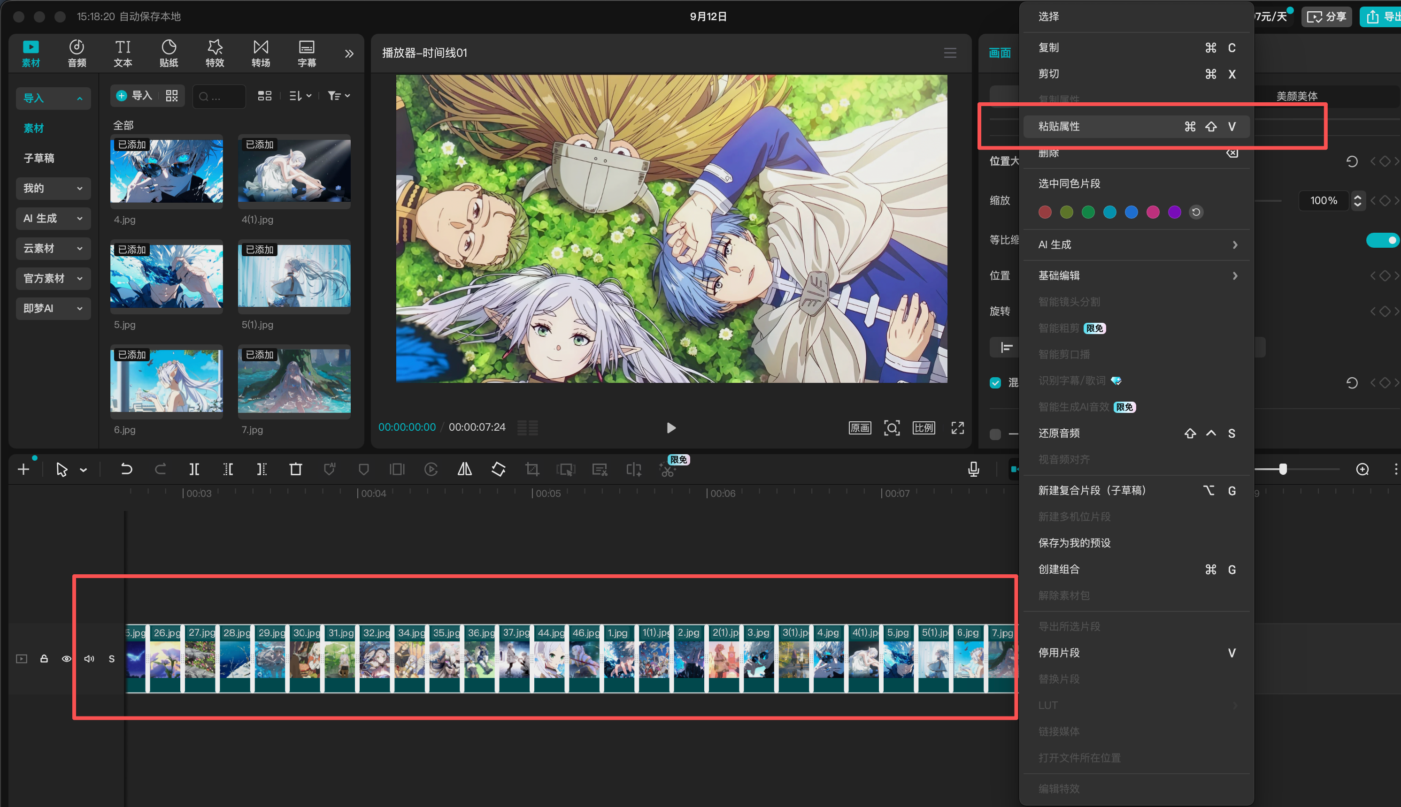Toggle the 混合 blend checkbox
This screenshot has height=807, width=1401.
[995, 382]
